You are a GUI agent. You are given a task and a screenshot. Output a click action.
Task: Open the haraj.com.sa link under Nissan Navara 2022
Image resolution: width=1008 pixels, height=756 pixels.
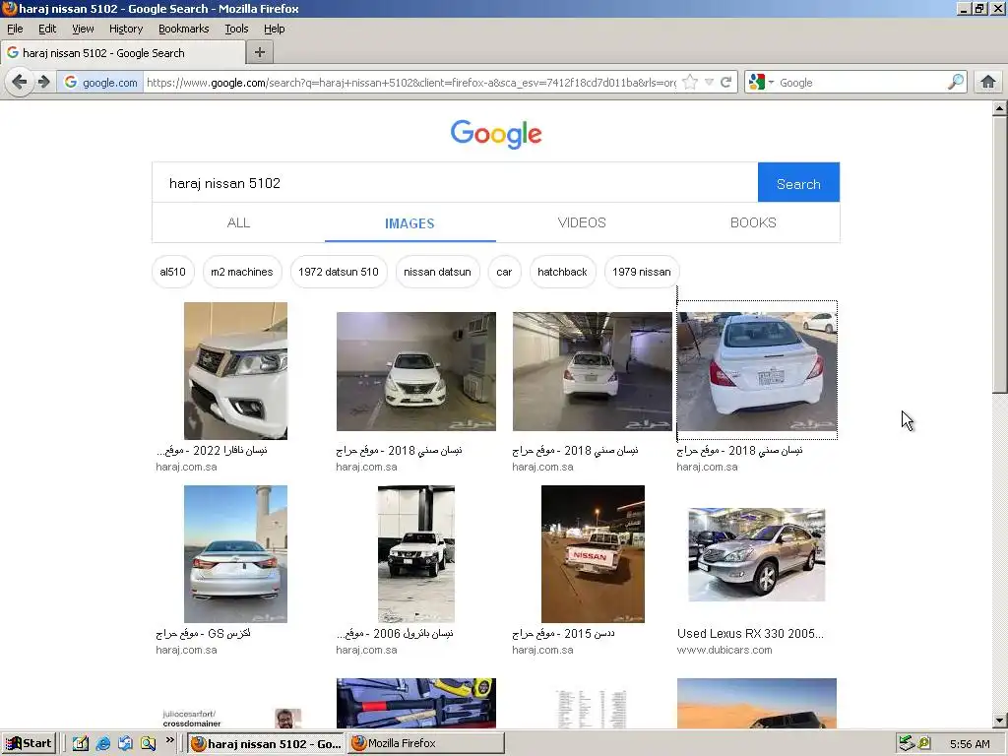coord(186,467)
